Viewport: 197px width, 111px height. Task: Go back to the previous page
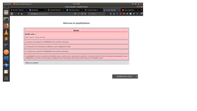pyautogui.click(x=12, y=14)
